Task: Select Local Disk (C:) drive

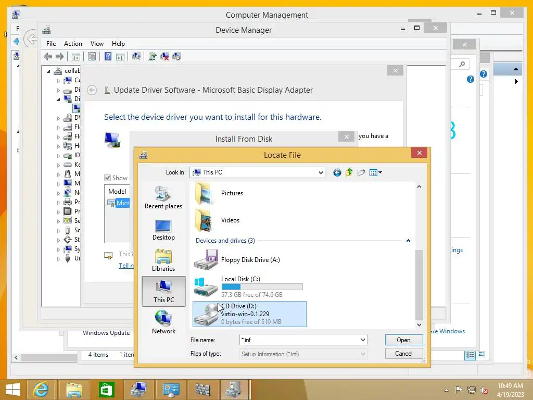Action: pyautogui.click(x=248, y=287)
